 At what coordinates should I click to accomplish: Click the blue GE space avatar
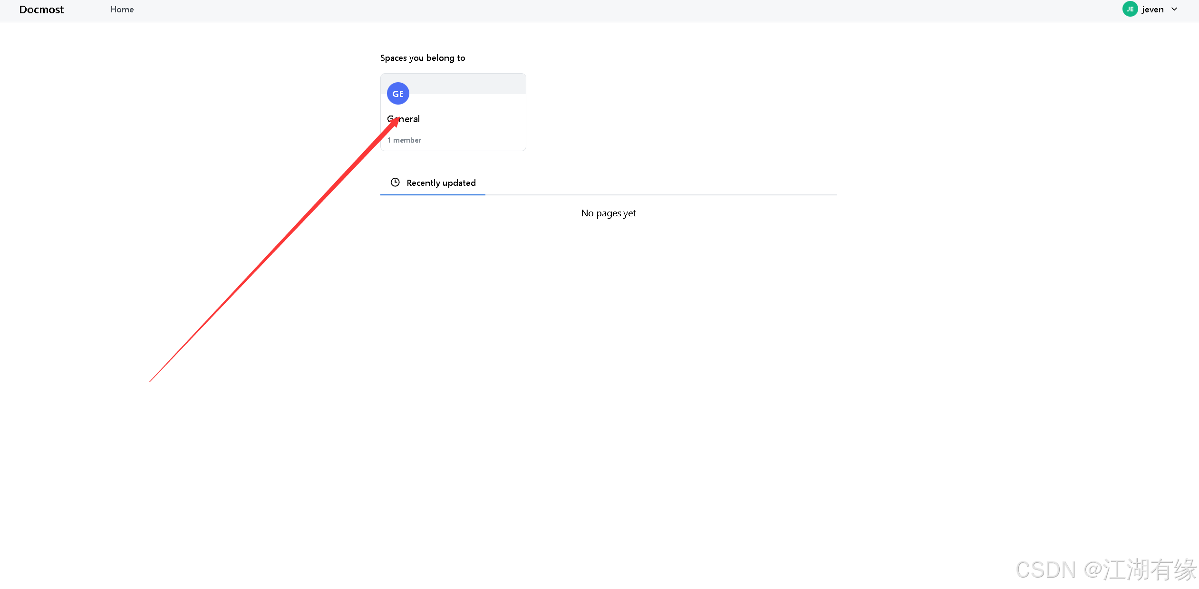coord(398,94)
